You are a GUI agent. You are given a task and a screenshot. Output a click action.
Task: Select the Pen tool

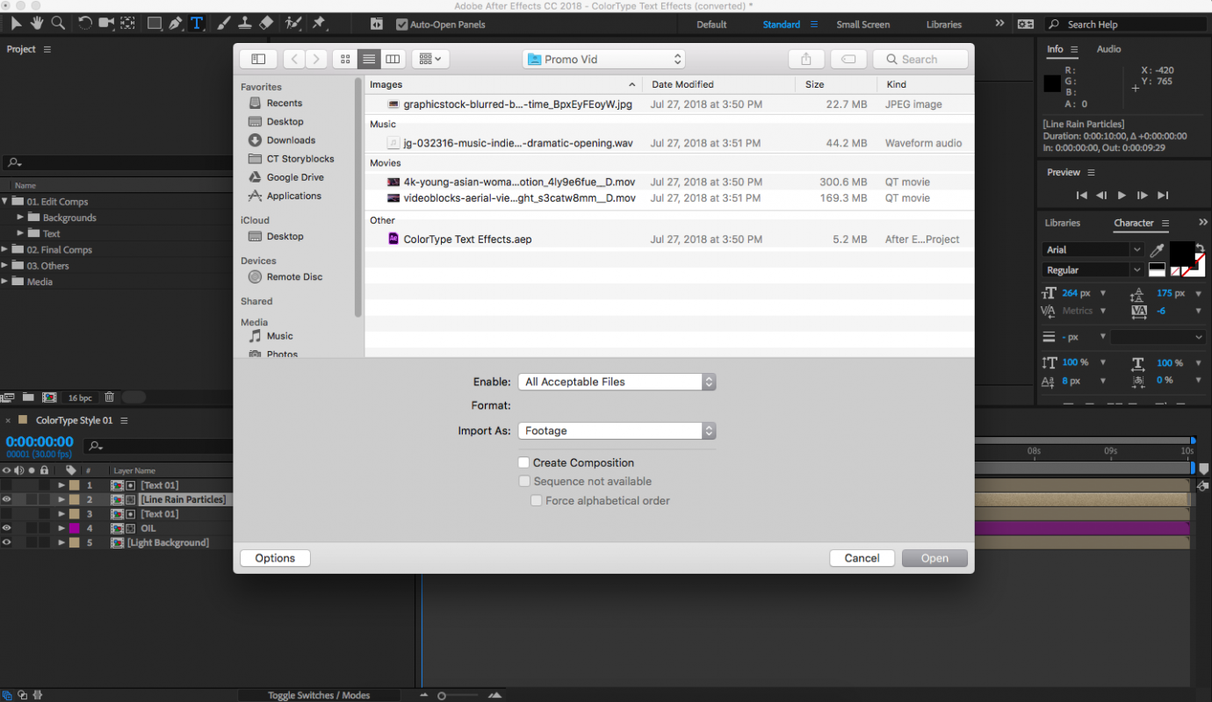pos(176,24)
